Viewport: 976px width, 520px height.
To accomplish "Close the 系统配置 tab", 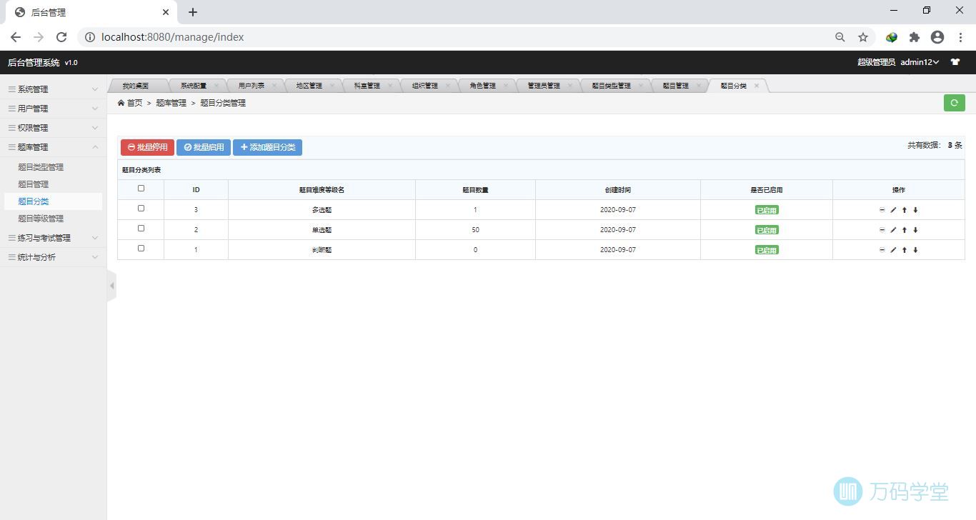I will coord(216,86).
